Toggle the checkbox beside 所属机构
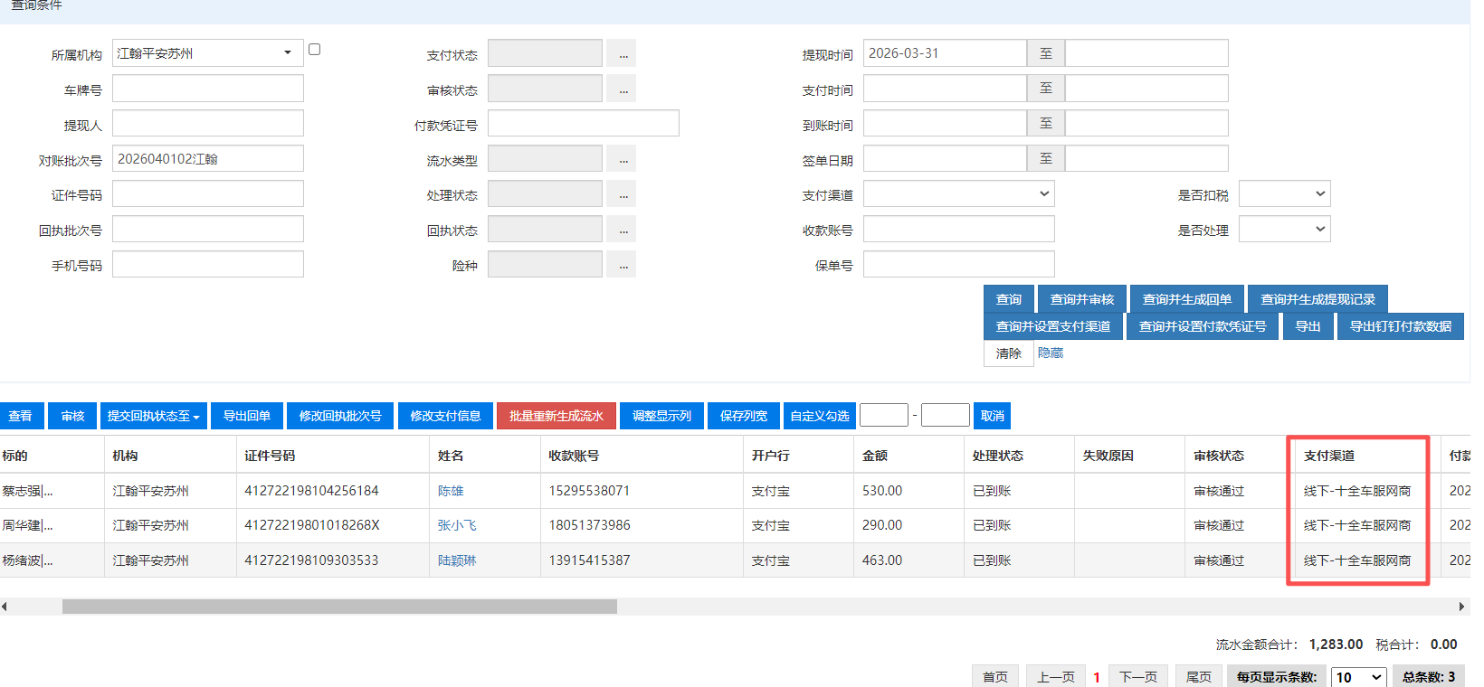Screen dimensions: 1484x687 tap(314, 50)
